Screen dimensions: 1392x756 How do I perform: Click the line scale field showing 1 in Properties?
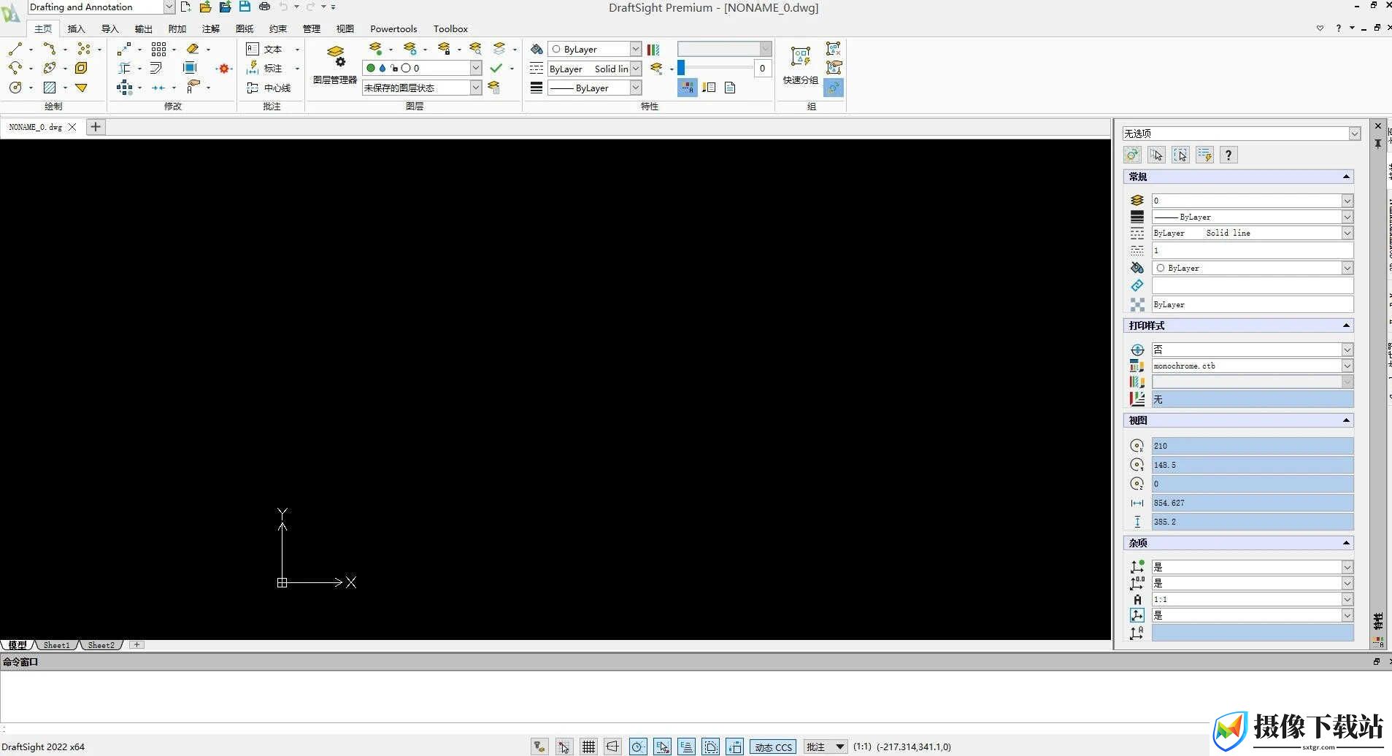[1253, 250]
